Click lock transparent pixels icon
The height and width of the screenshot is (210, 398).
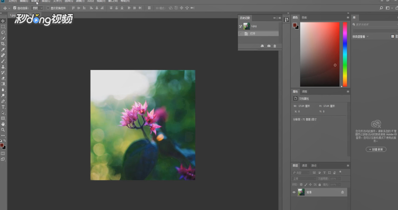tap(301, 185)
